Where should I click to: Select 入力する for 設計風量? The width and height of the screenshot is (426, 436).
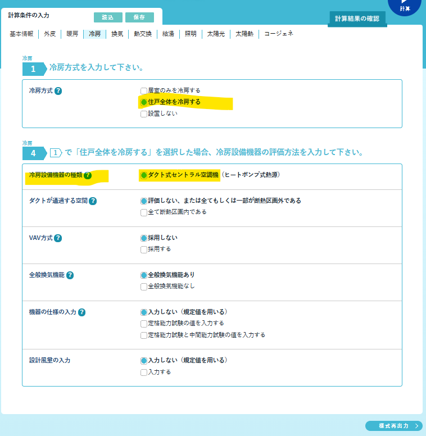pos(144,372)
